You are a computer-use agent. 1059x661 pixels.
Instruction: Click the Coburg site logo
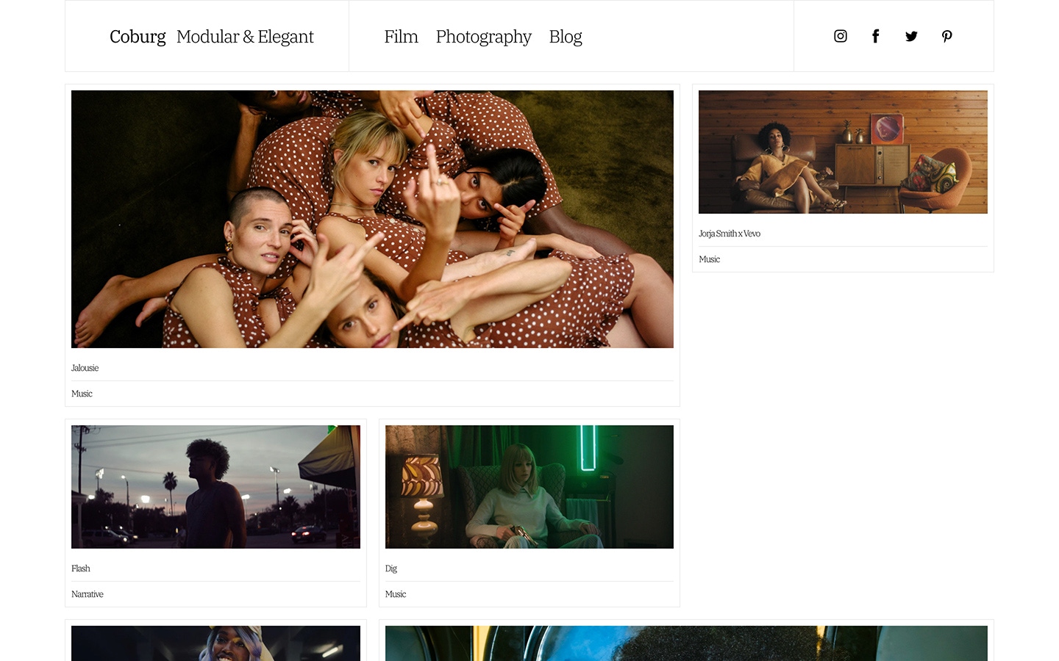click(138, 36)
